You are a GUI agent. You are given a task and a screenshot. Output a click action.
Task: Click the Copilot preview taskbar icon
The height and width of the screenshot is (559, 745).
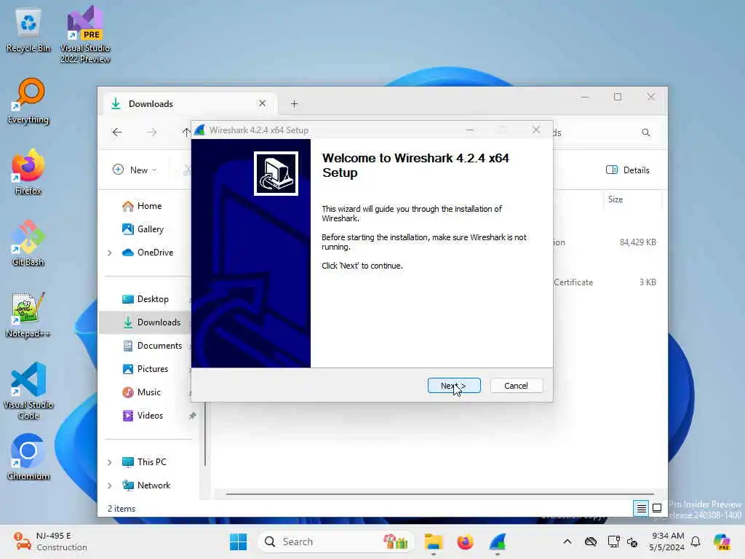point(722,542)
